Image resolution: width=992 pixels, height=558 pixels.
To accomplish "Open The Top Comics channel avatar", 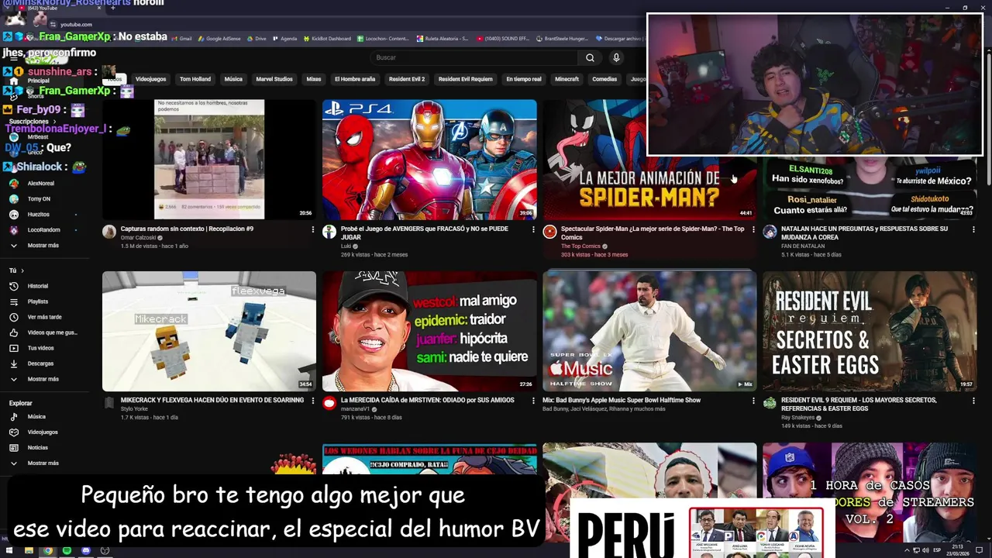I will coord(549,232).
